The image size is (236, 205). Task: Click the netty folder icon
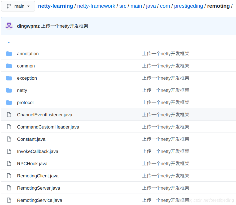pos(9,90)
